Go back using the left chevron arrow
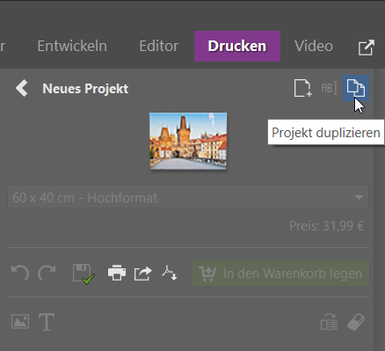The image size is (385, 351). pos(22,88)
